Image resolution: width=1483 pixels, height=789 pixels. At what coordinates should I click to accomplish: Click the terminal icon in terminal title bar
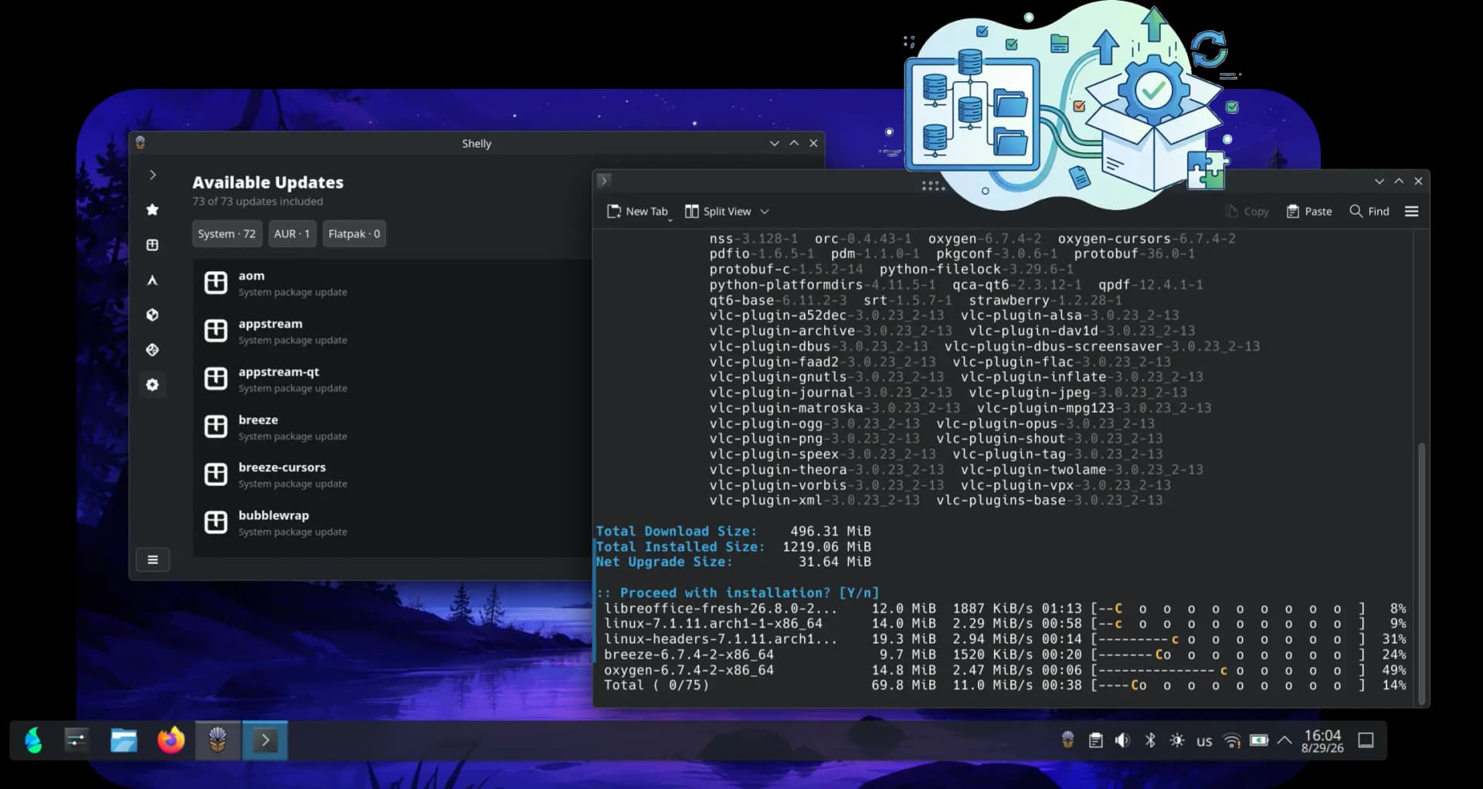[604, 180]
